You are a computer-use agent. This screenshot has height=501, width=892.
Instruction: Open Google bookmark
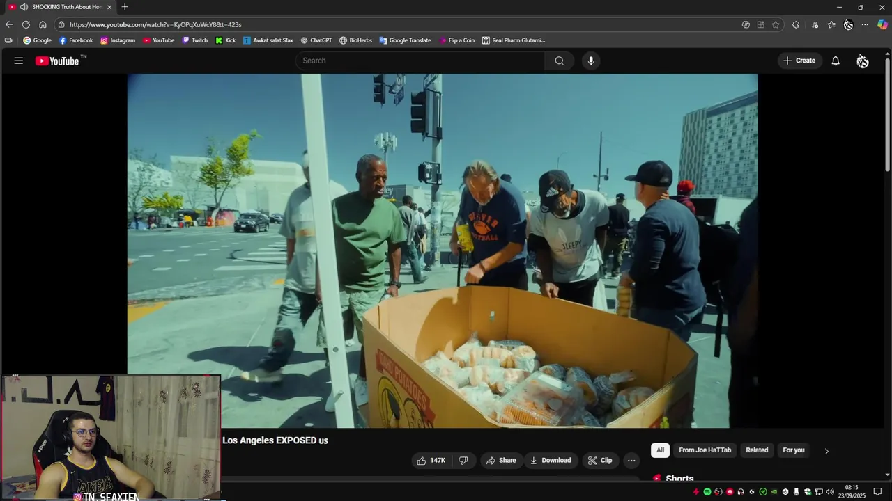click(38, 40)
